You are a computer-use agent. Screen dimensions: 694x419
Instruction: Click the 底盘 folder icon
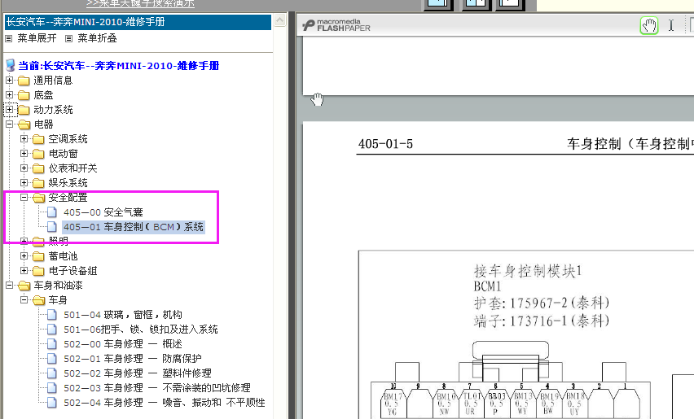[x=24, y=95]
